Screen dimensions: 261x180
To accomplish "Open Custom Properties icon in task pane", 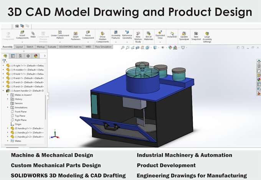I will [259, 84].
